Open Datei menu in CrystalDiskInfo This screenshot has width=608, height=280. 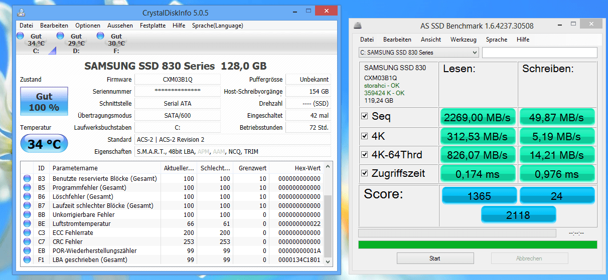point(26,26)
